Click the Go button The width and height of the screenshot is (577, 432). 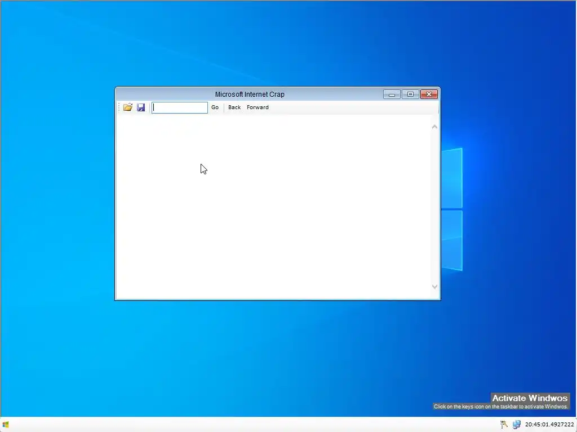tap(215, 107)
